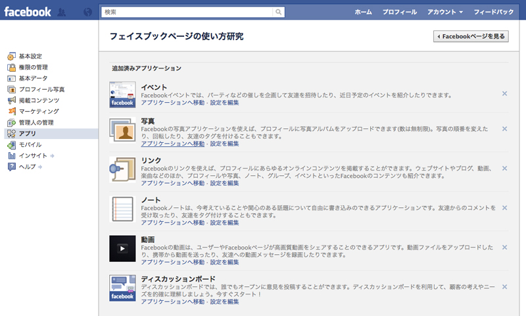This screenshot has width=526, height=316.
Task: Open アプリケーションへ移動 for 動画
Action: click(x=172, y=262)
